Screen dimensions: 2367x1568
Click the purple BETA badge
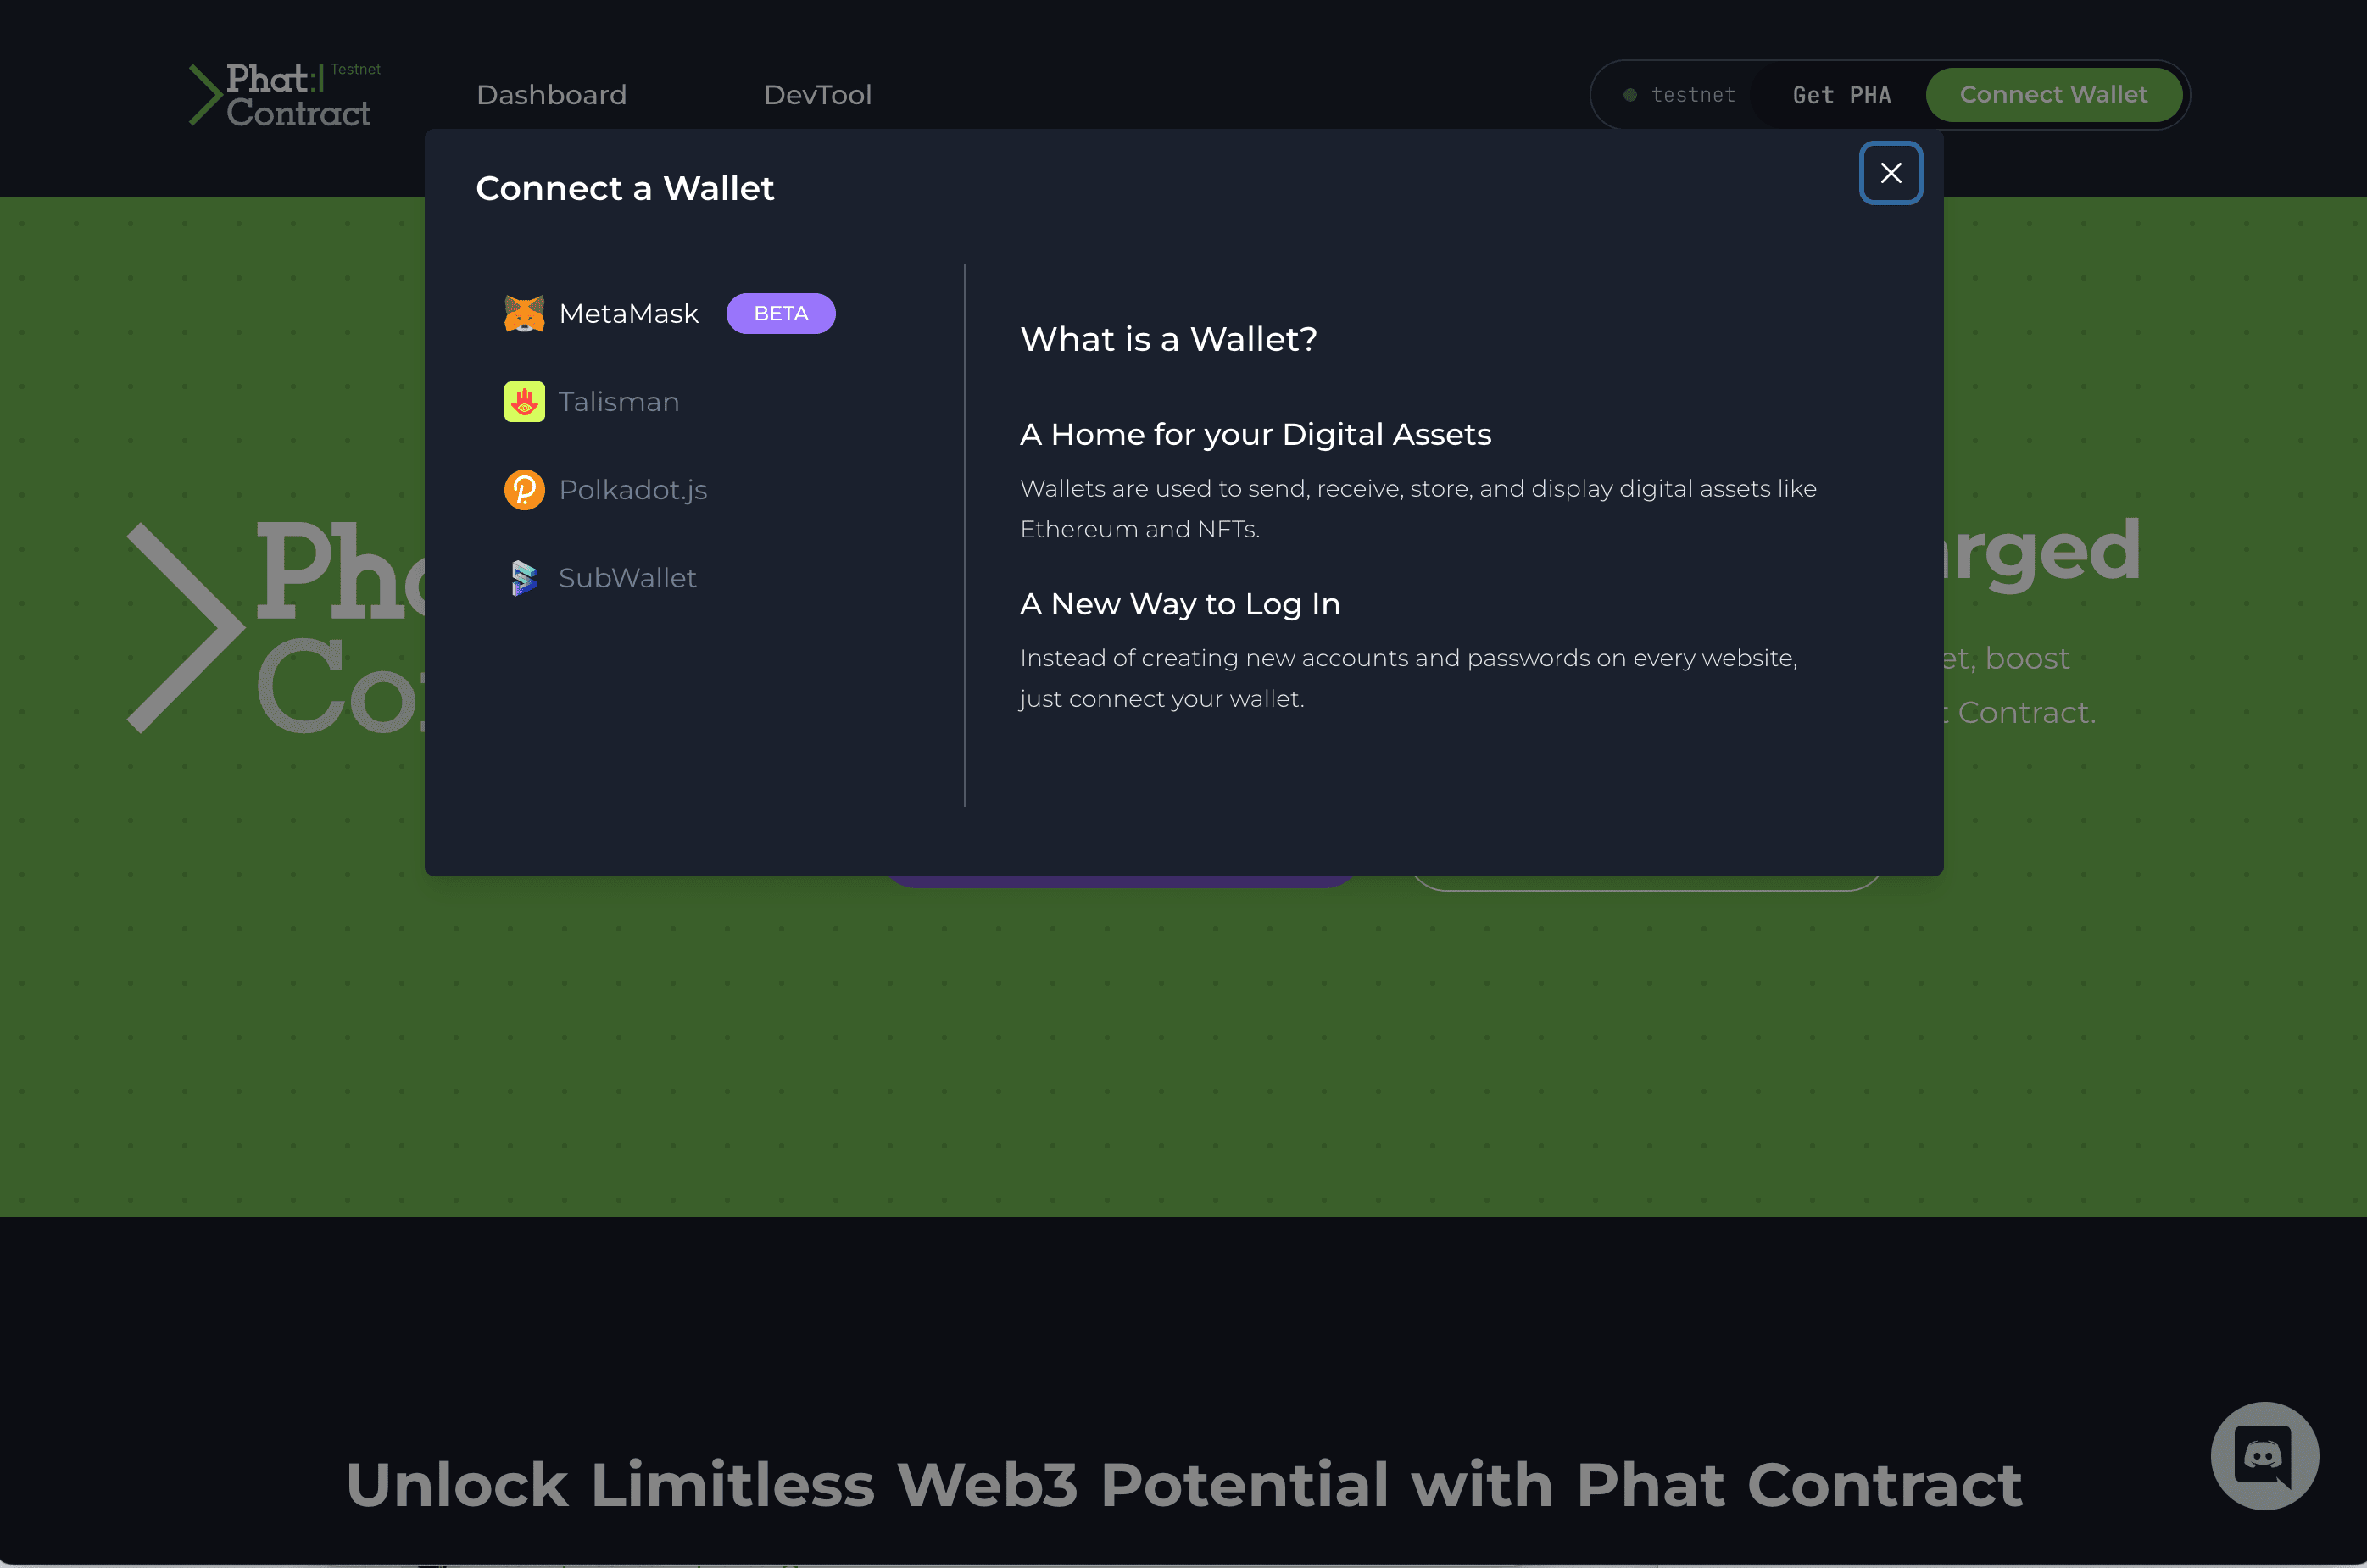click(x=780, y=314)
